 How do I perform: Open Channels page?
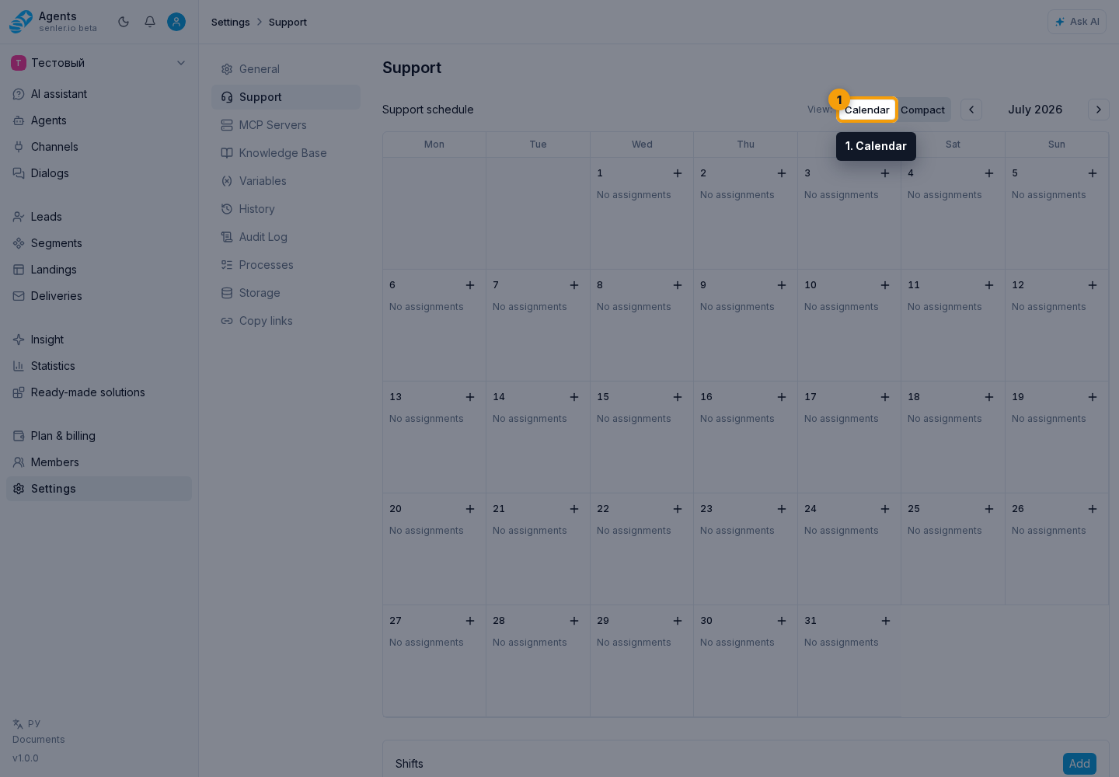[x=99, y=147]
